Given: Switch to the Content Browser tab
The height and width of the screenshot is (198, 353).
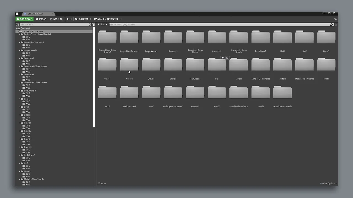Looking at the screenshot, I should (35, 13).
